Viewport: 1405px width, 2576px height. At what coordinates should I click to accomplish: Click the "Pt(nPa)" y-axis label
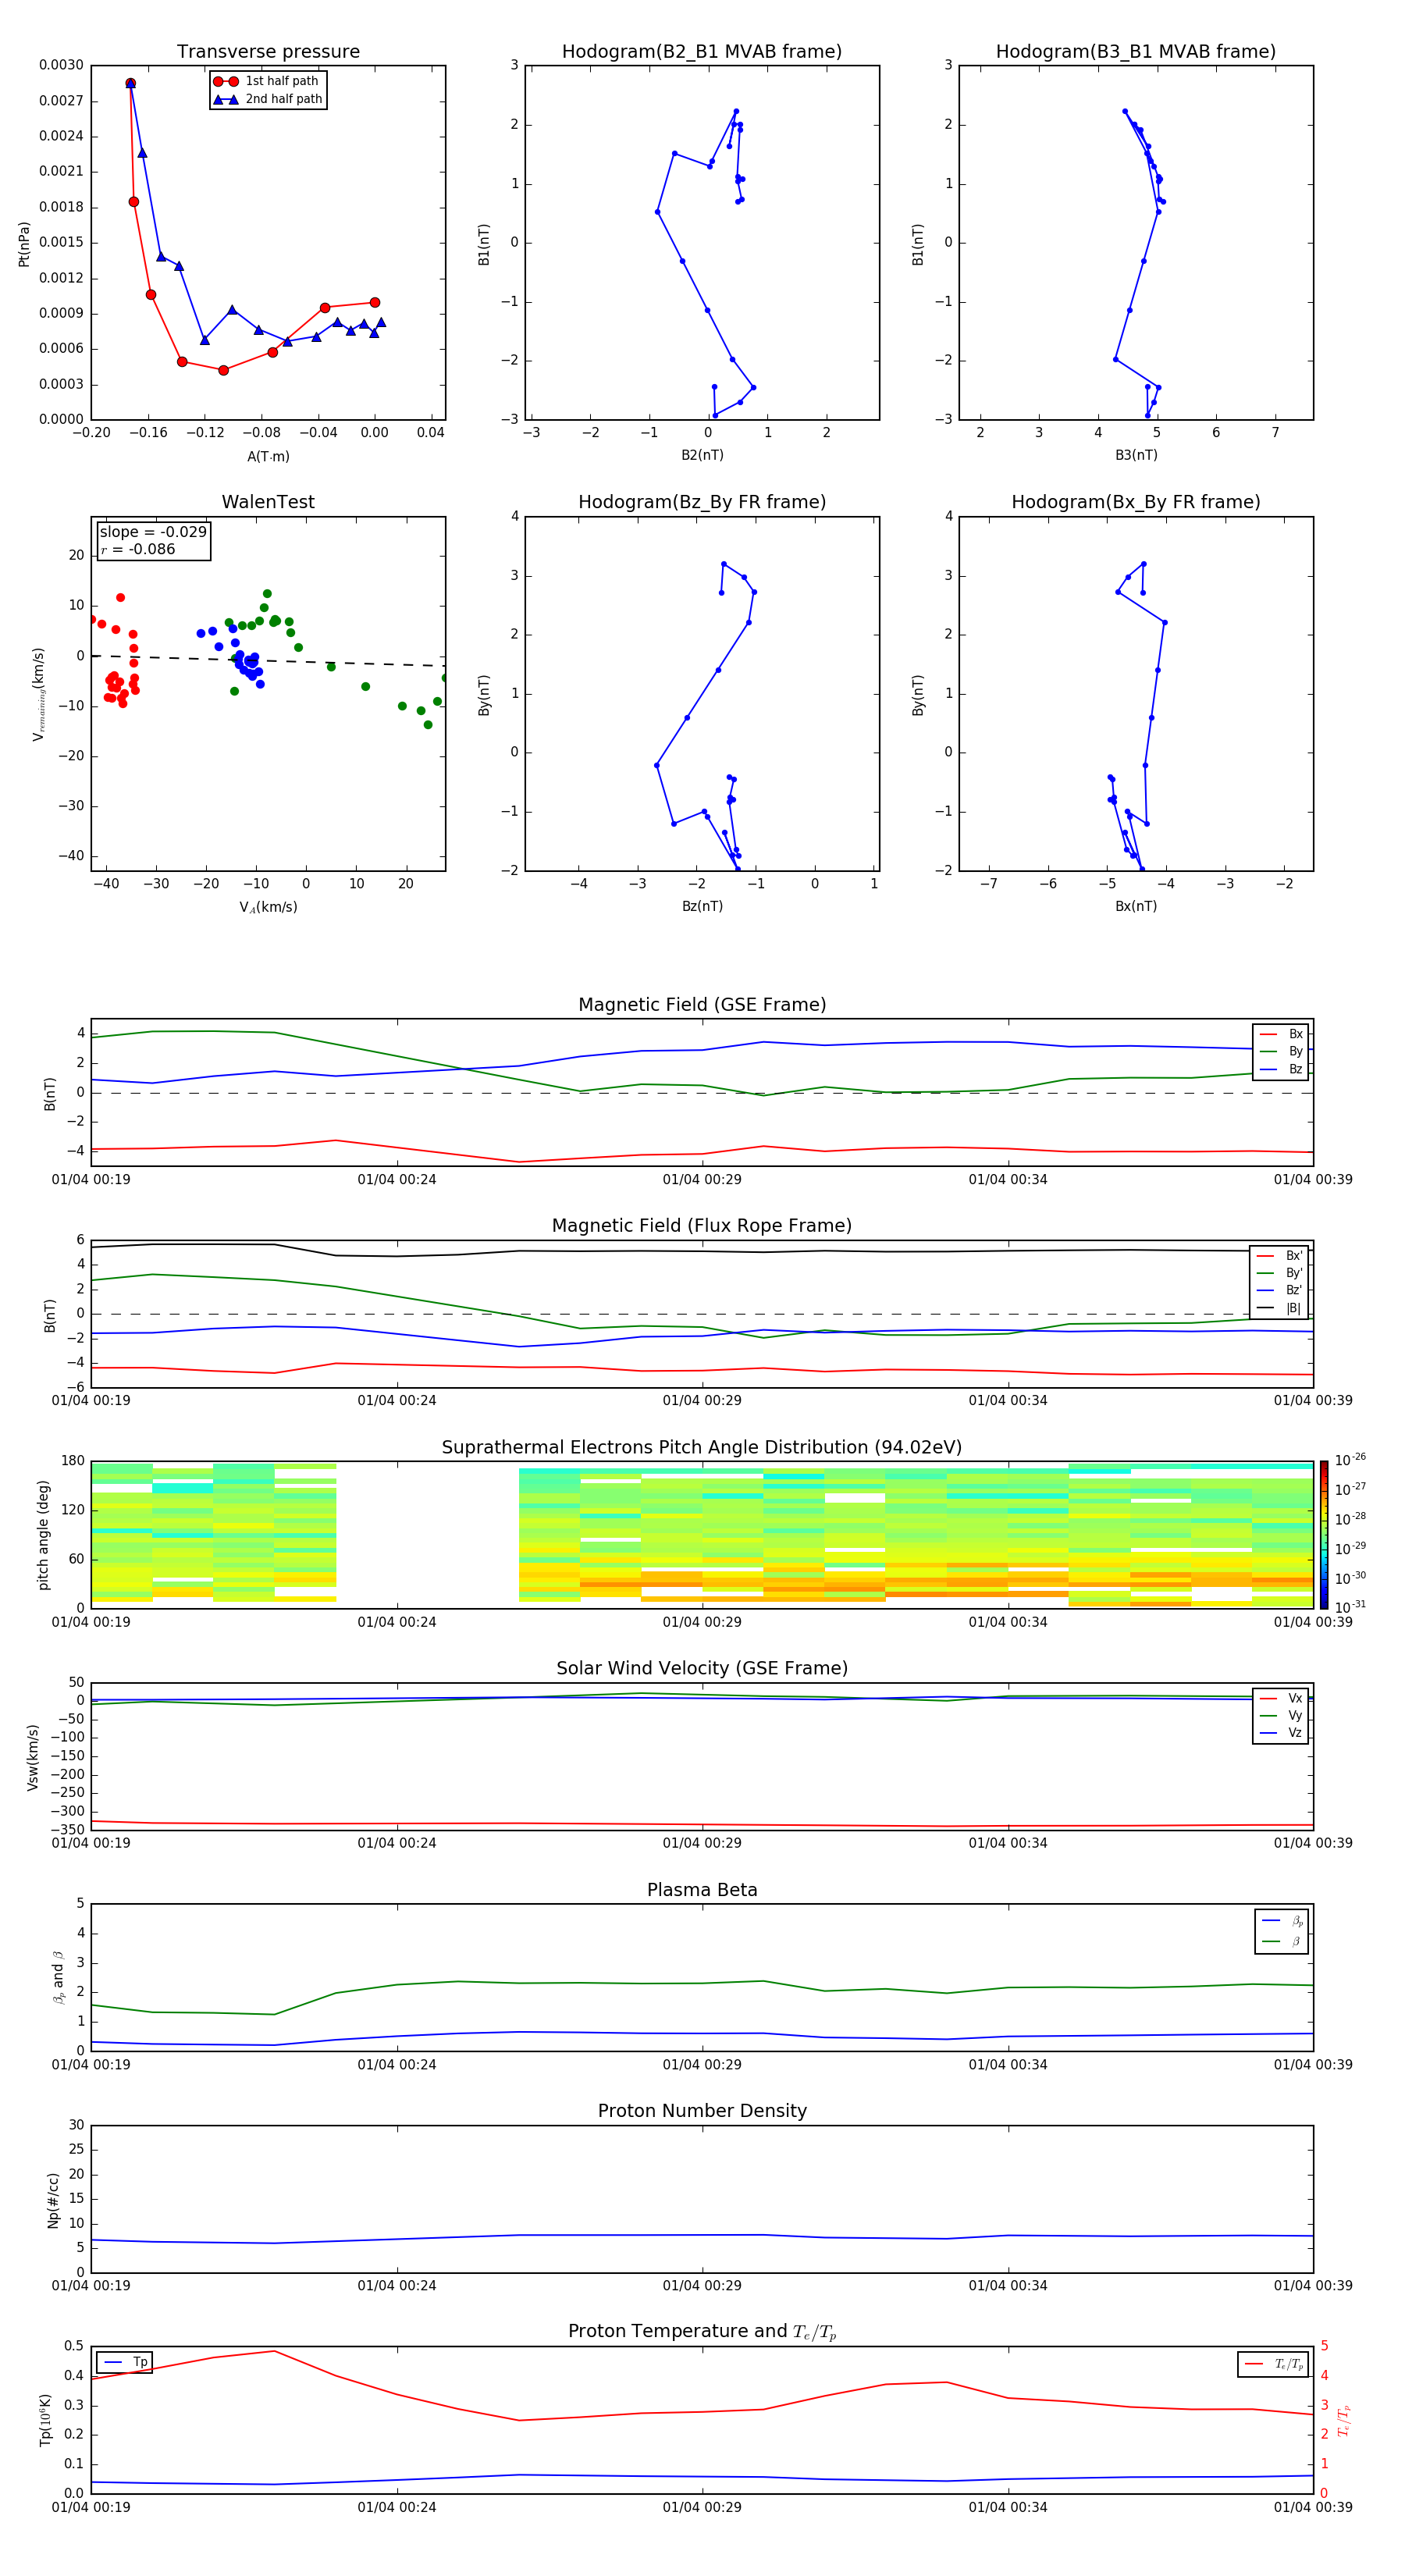(x=24, y=243)
